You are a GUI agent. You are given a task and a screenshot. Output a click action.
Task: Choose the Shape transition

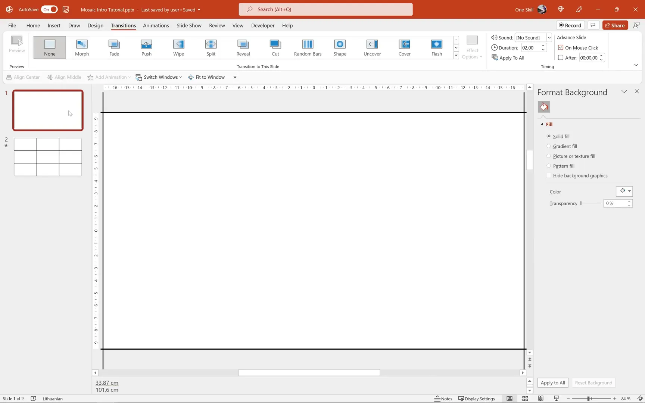[340, 47]
